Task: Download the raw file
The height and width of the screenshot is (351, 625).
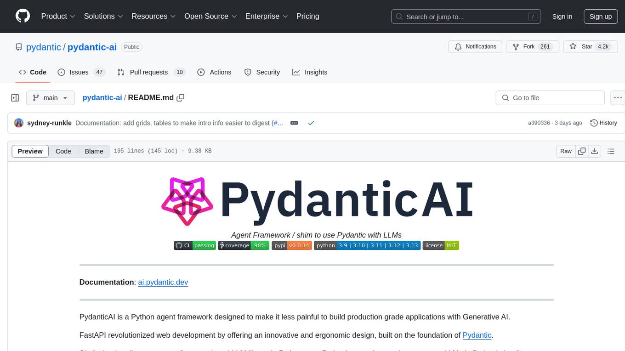Action: point(594,151)
